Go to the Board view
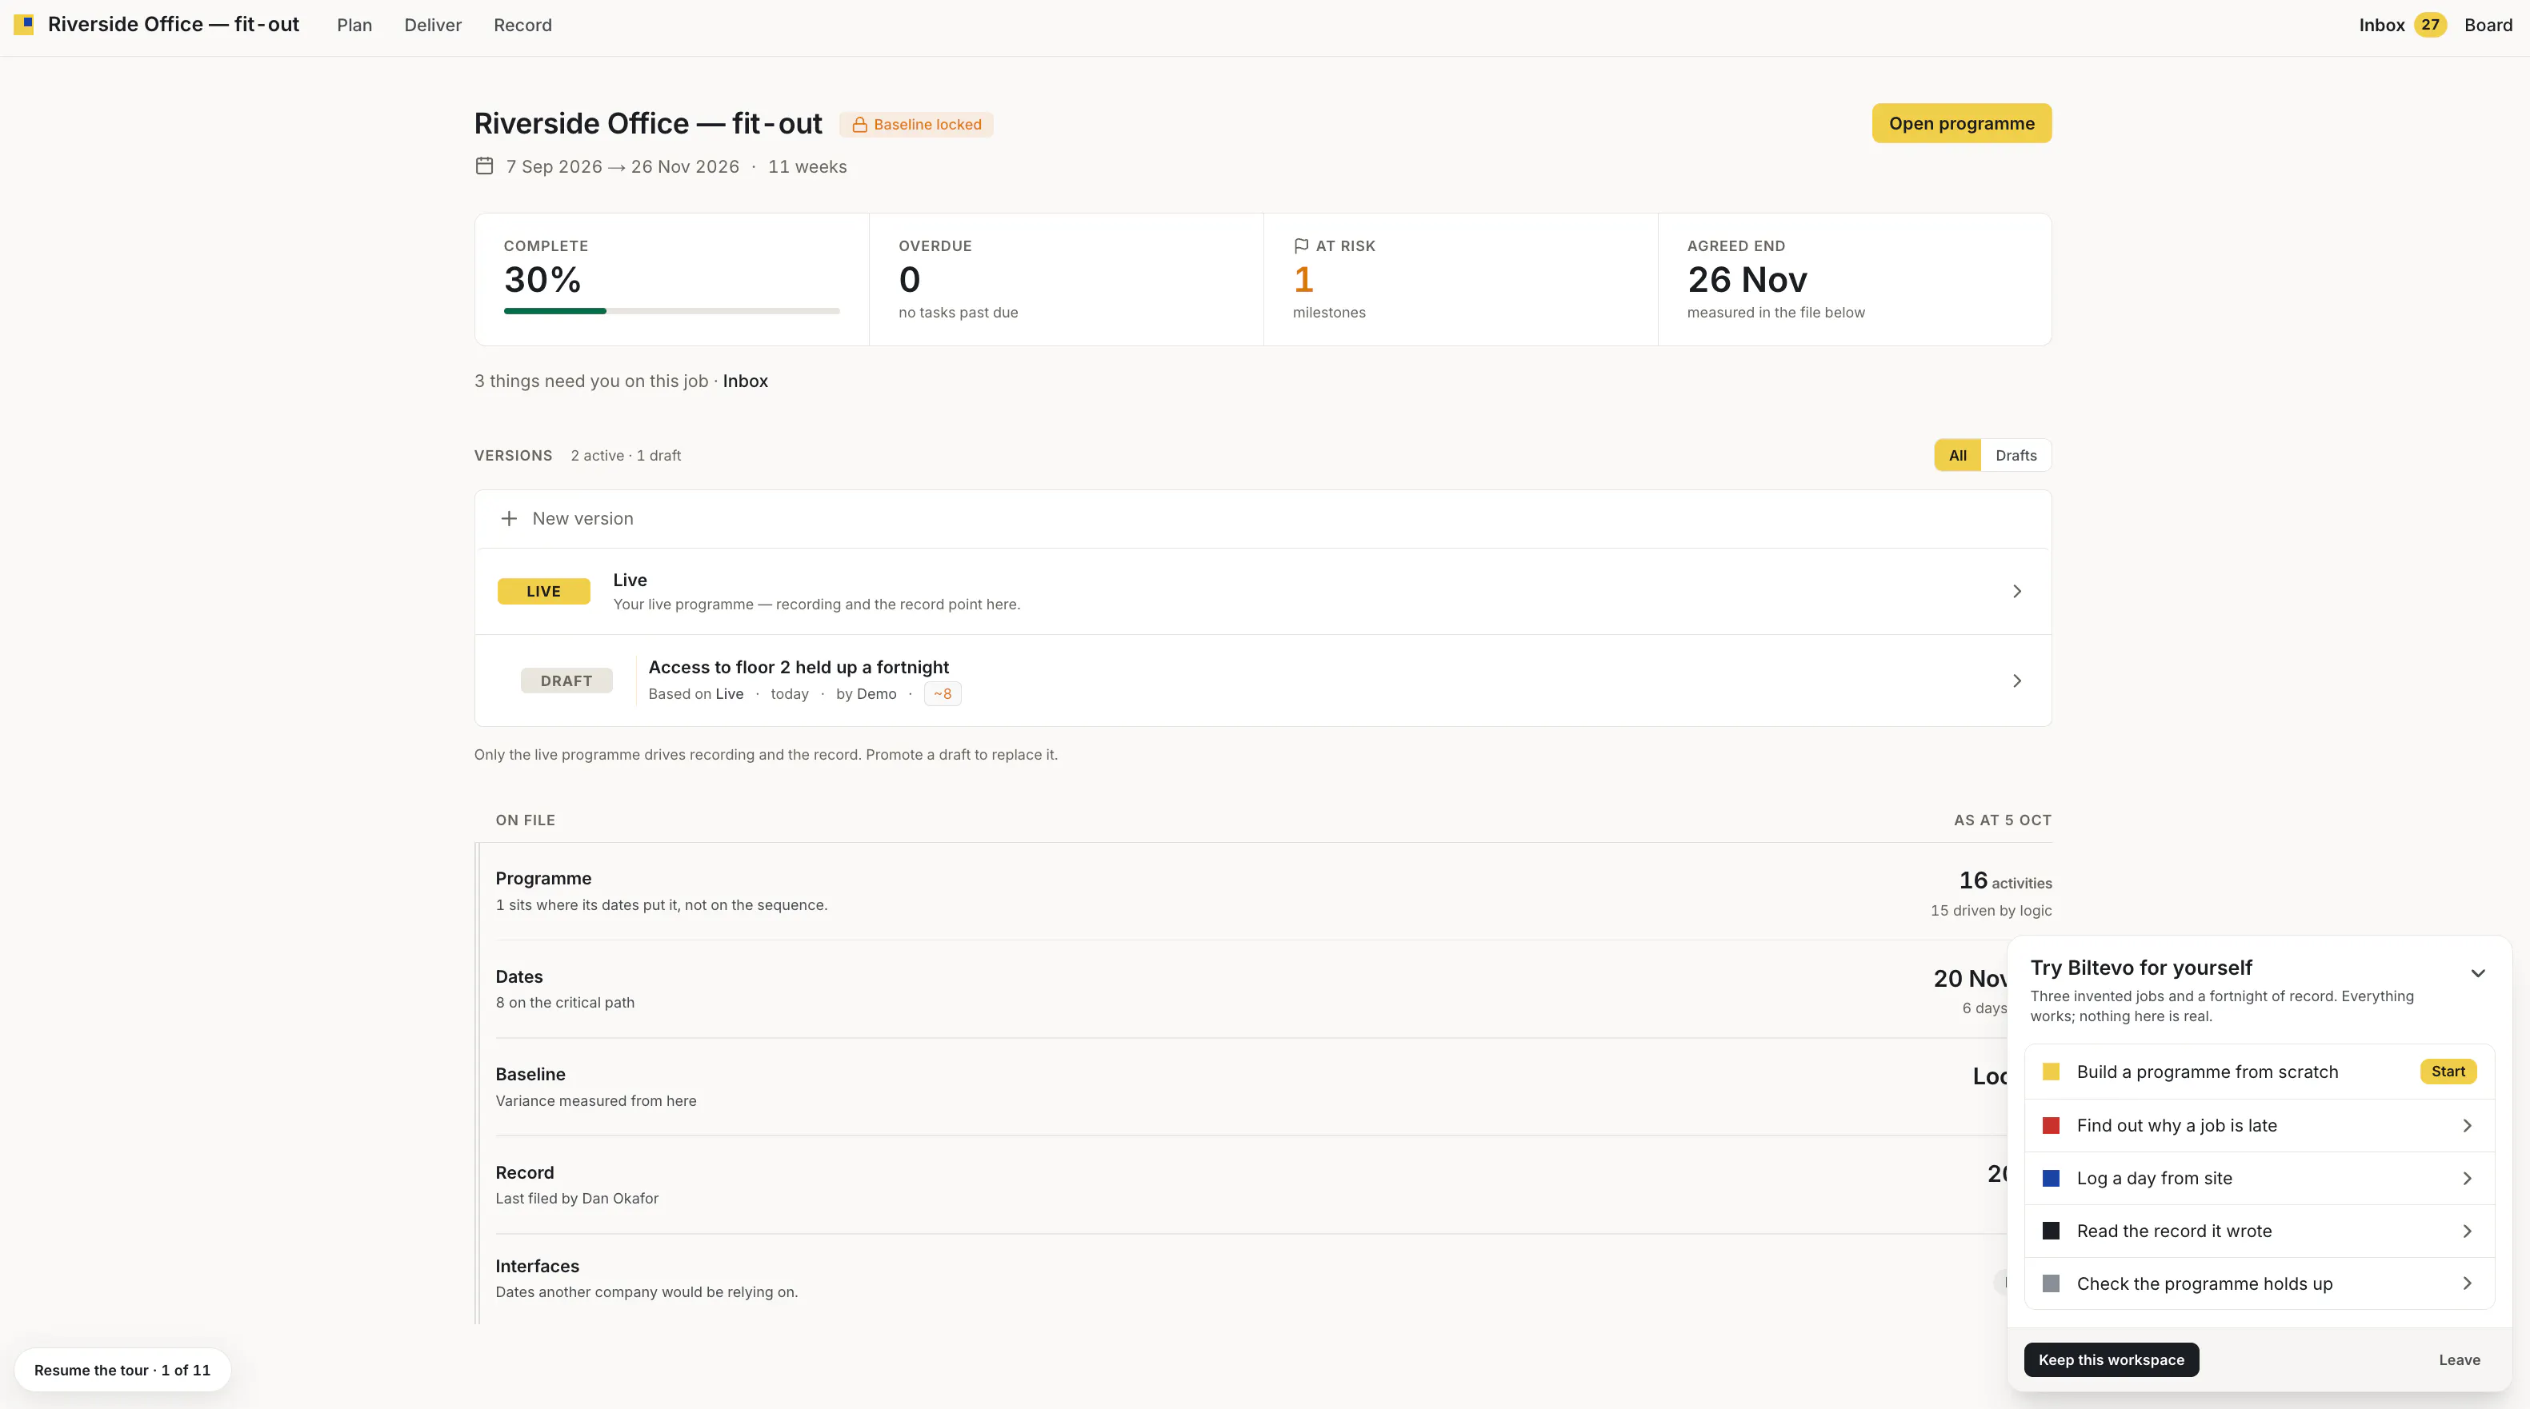 pos(2488,26)
